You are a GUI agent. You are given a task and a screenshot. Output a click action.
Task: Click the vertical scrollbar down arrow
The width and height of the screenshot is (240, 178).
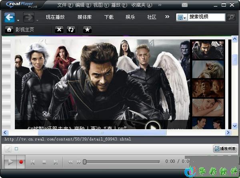pyautogui.click(x=235, y=126)
